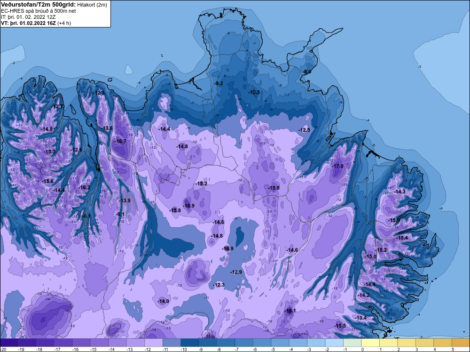Click the -15.0 temperature reading
The image size is (470, 352).
pyautogui.click(x=370, y=257)
